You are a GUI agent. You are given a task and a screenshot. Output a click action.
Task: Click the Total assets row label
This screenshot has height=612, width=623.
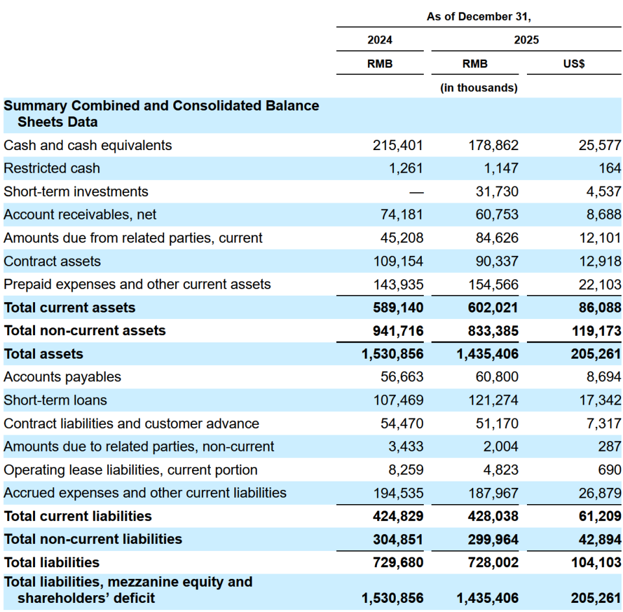43,354
